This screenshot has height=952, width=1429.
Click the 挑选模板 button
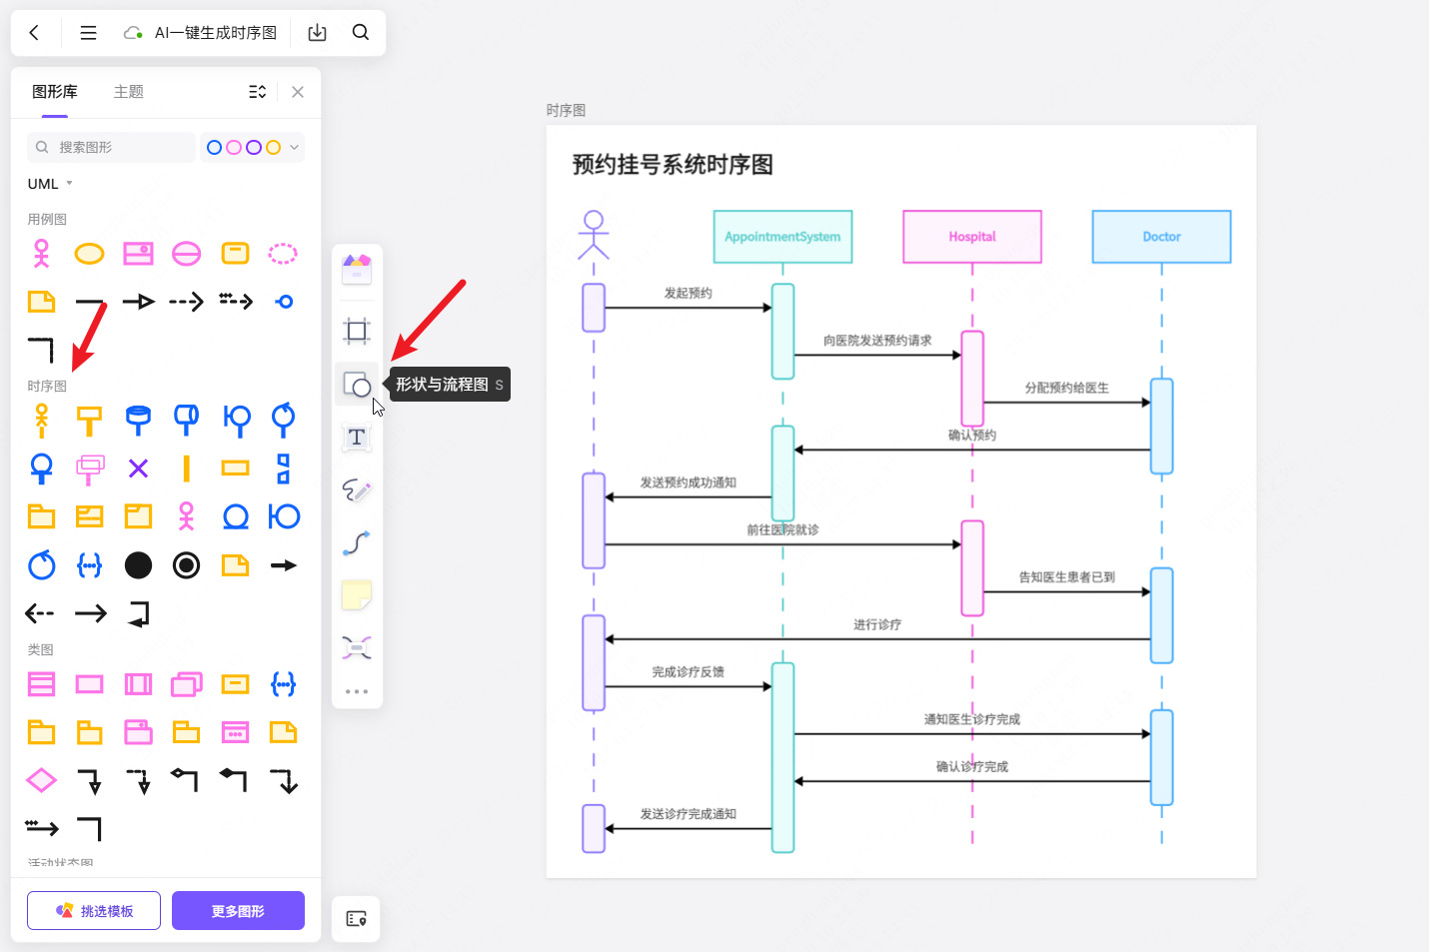click(x=94, y=911)
